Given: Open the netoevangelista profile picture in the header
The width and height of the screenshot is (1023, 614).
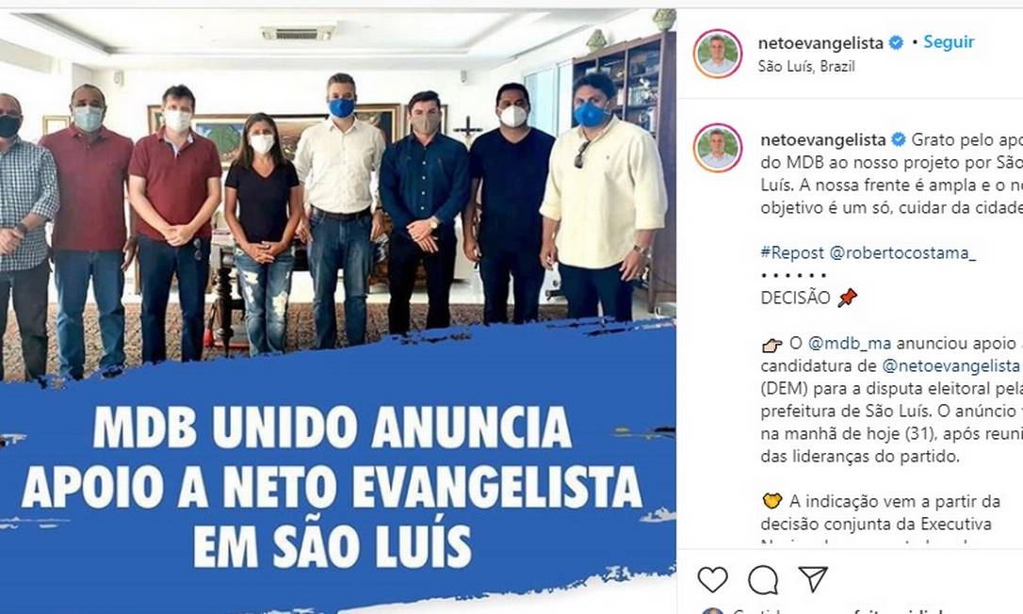Looking at the screenshot, I should coord(718,54).
